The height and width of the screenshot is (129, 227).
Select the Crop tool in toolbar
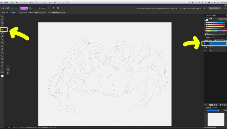coord(2,20)
